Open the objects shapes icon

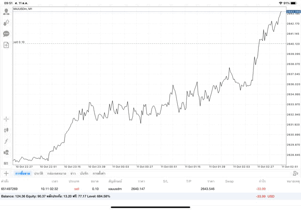6,152
